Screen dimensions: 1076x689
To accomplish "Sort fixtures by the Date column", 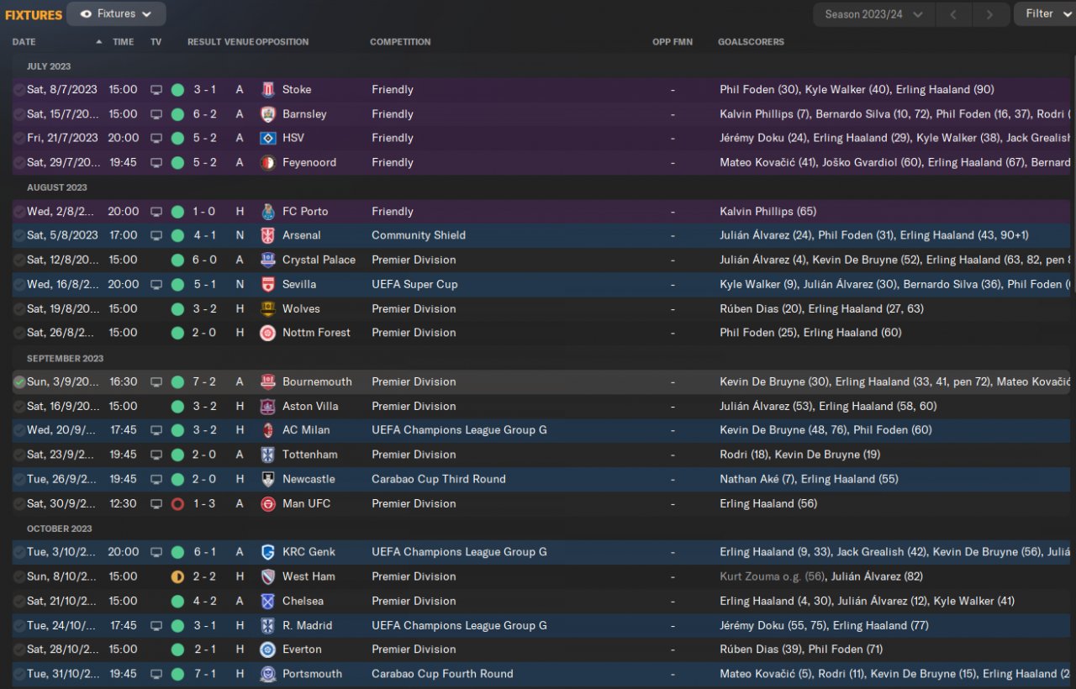I will point(24,42).
